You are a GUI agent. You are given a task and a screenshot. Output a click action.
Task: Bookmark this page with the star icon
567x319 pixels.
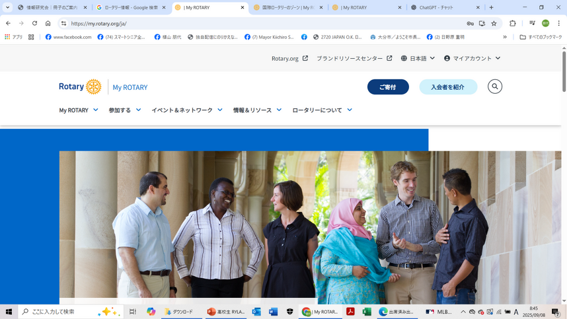pyautogui.click(x=494, y=23)
